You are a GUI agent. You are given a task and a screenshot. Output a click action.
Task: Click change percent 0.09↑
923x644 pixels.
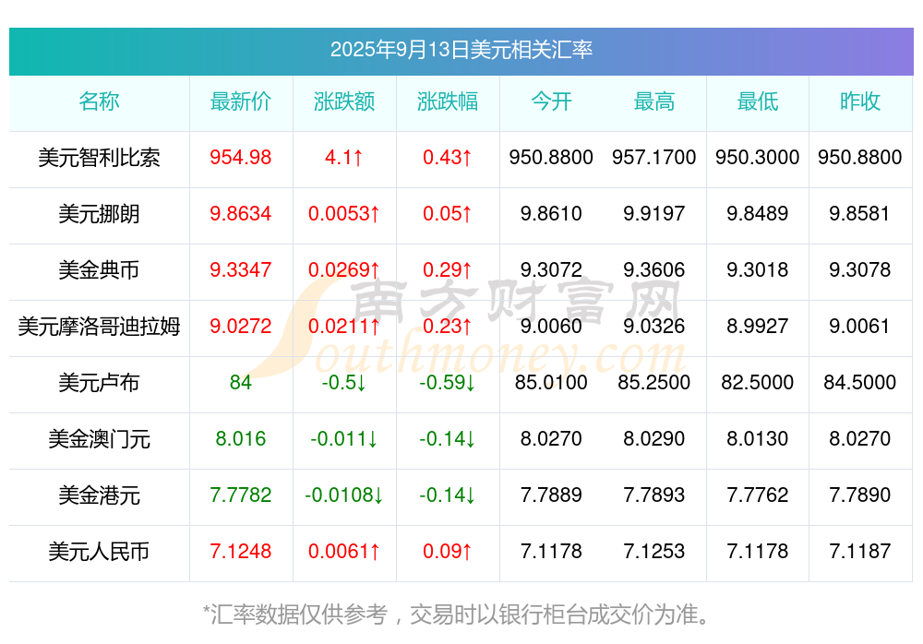[448, 552]
